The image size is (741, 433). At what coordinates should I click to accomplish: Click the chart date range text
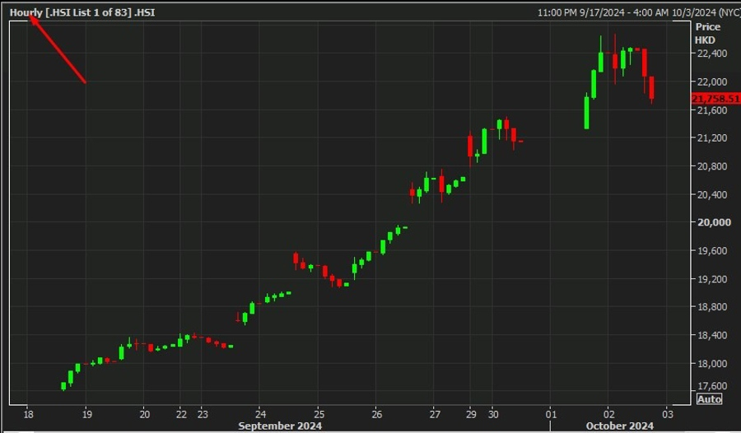coord(639,12)
